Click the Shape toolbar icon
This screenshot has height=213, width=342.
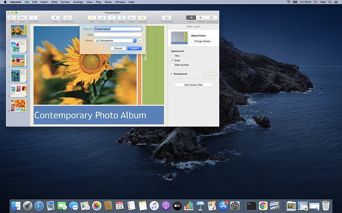[x=121, y=17]
